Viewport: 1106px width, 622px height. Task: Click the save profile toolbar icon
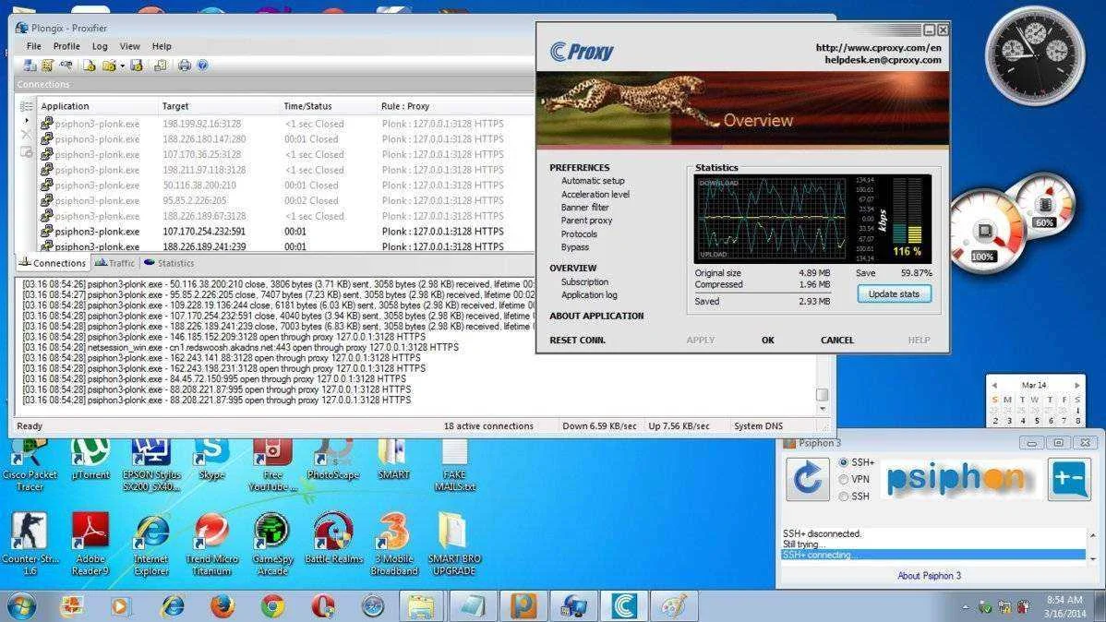137,66
